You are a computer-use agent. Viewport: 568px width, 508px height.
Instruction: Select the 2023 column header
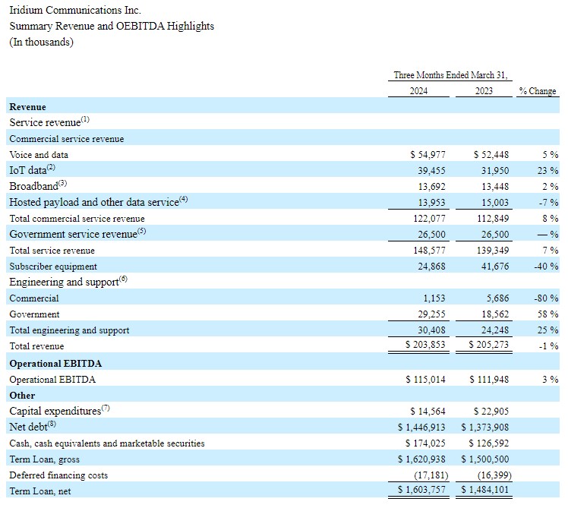click(483, 91)
